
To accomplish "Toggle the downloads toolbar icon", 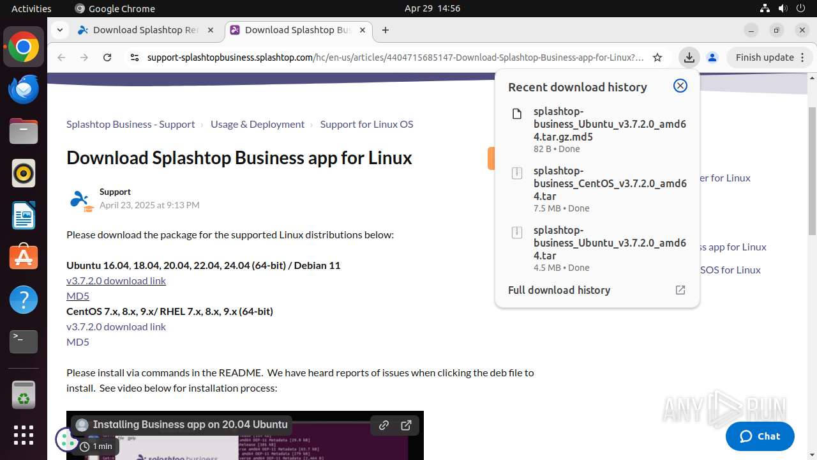I will pyautogui.click(x=689, y=57).
